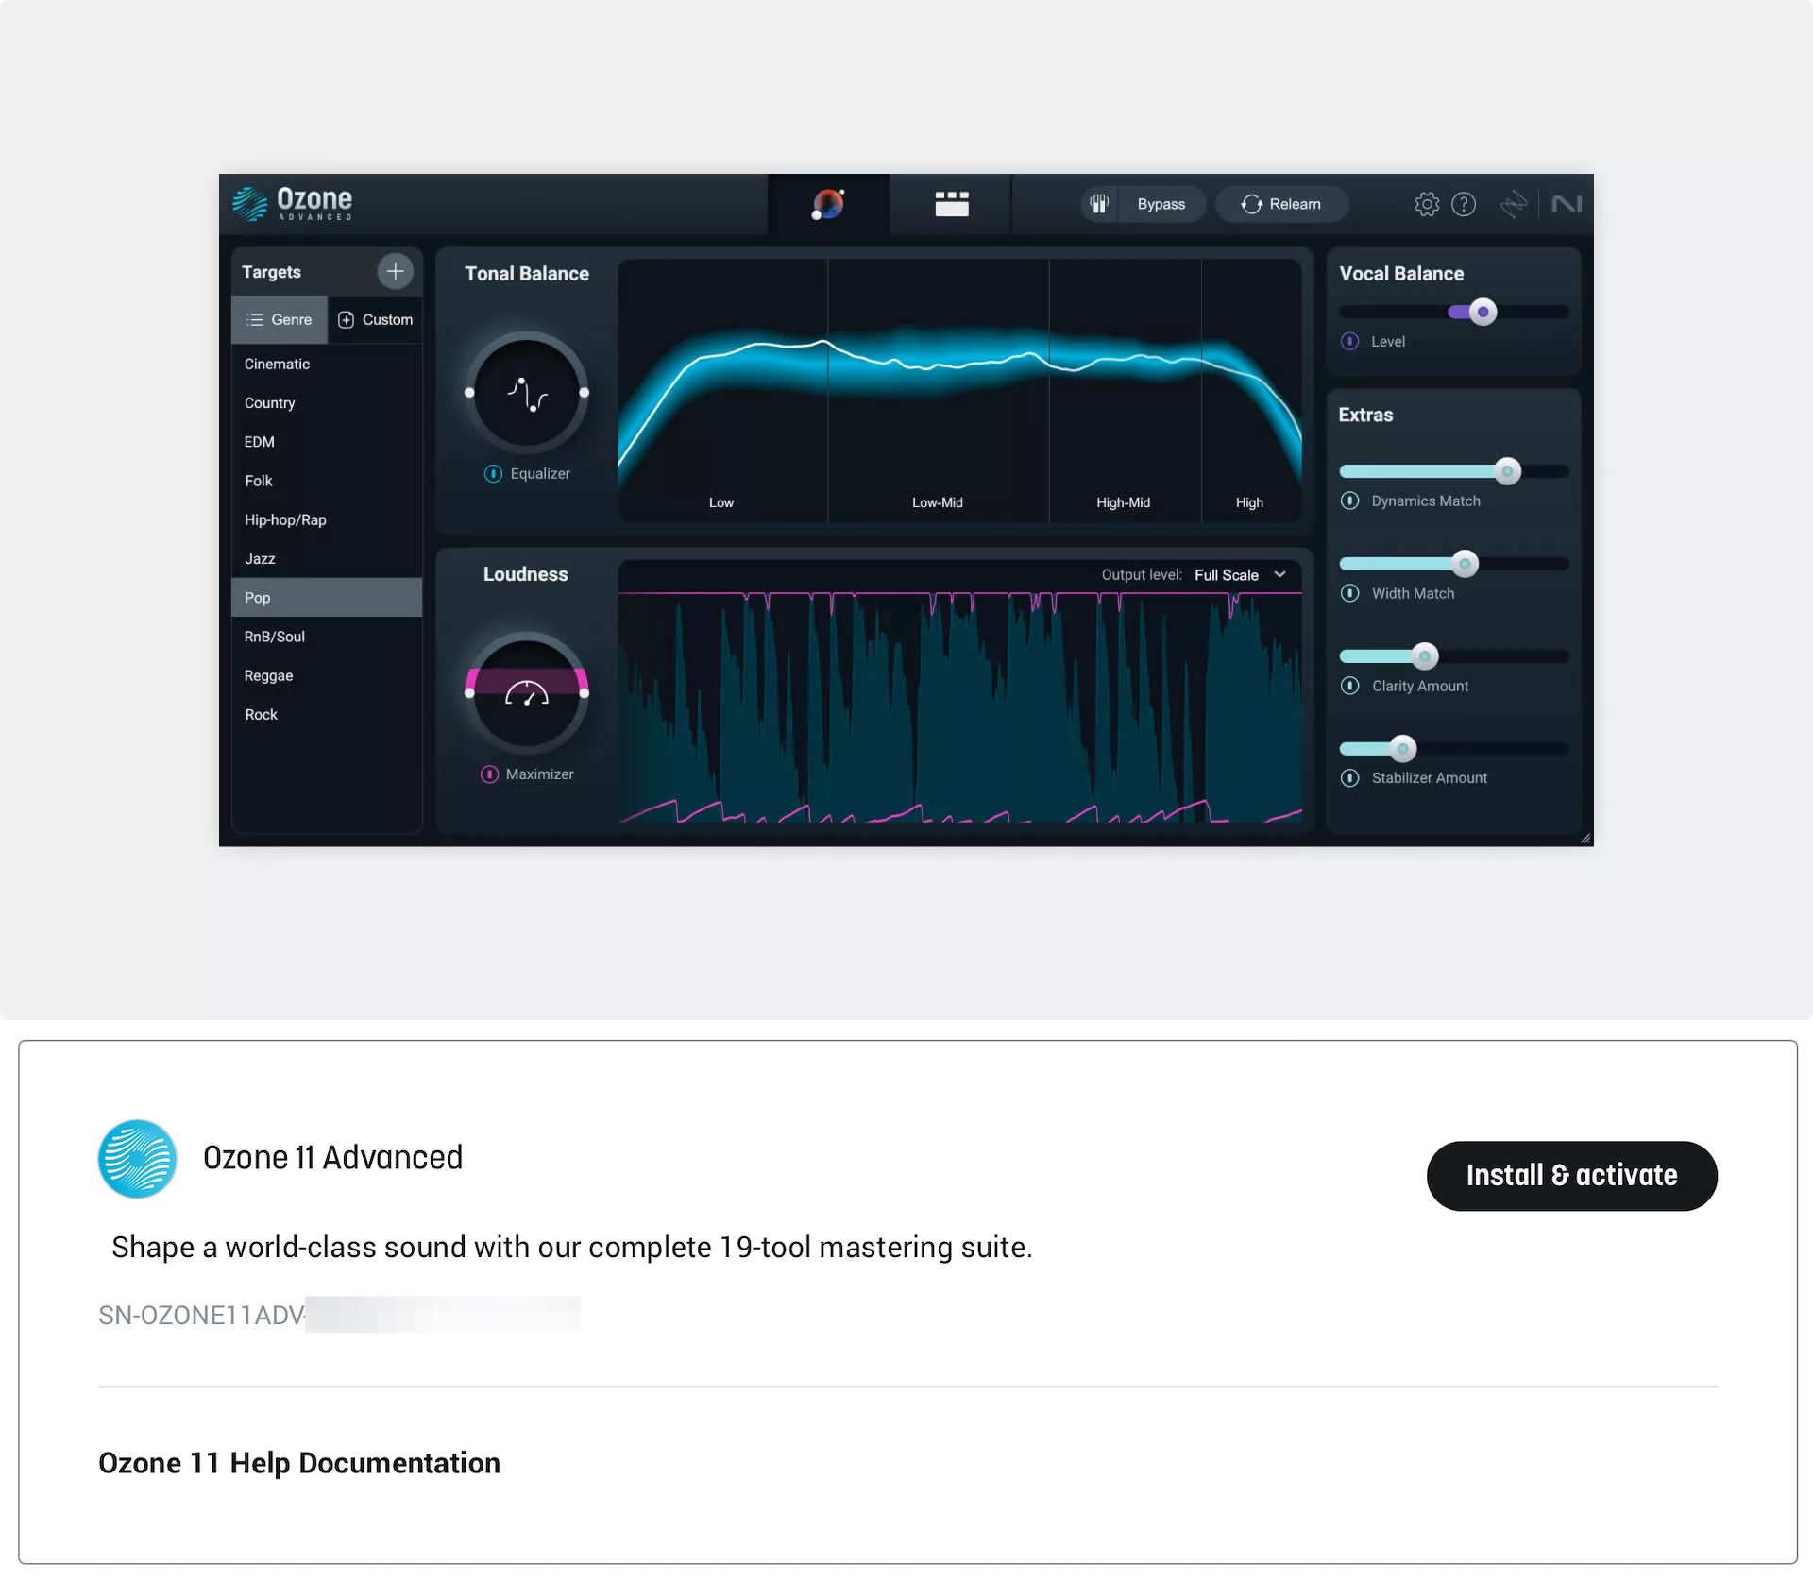Click the inter-plugin communication icon

1514,204
